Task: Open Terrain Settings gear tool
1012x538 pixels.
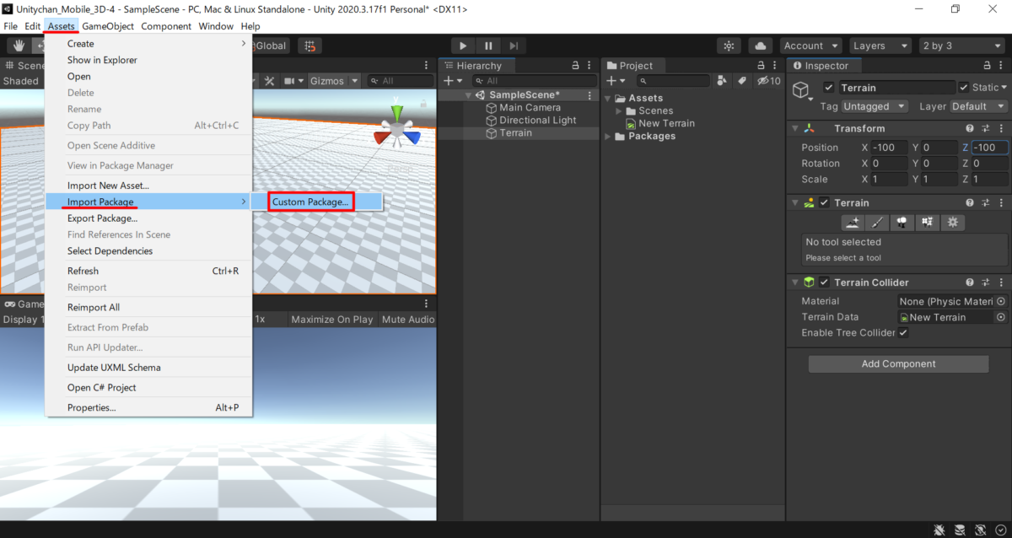Action: (952, 223)
